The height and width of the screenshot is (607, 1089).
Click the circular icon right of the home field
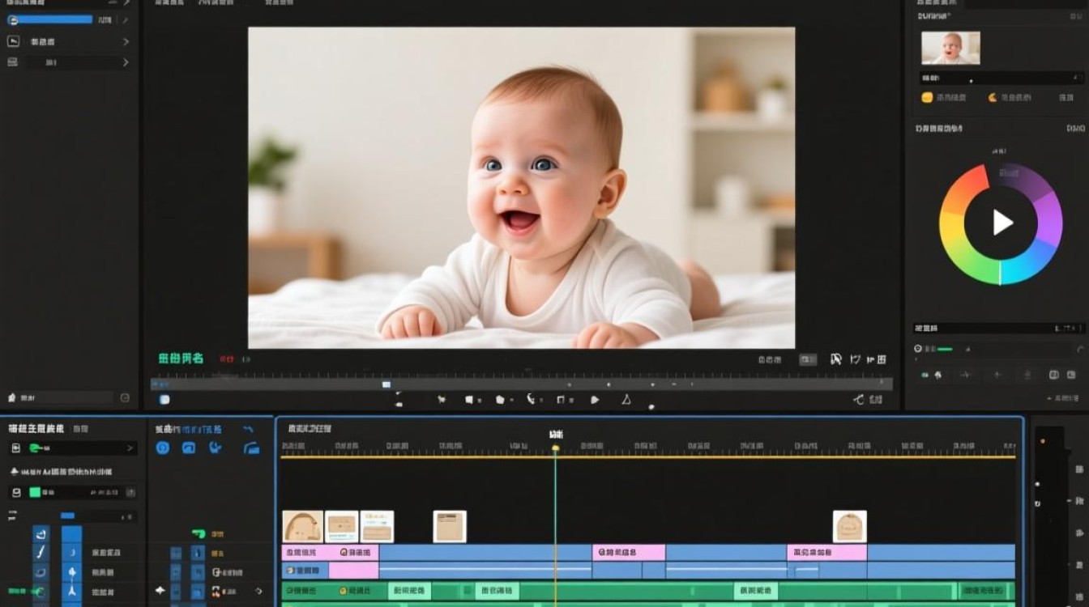(x=125, y=398)
